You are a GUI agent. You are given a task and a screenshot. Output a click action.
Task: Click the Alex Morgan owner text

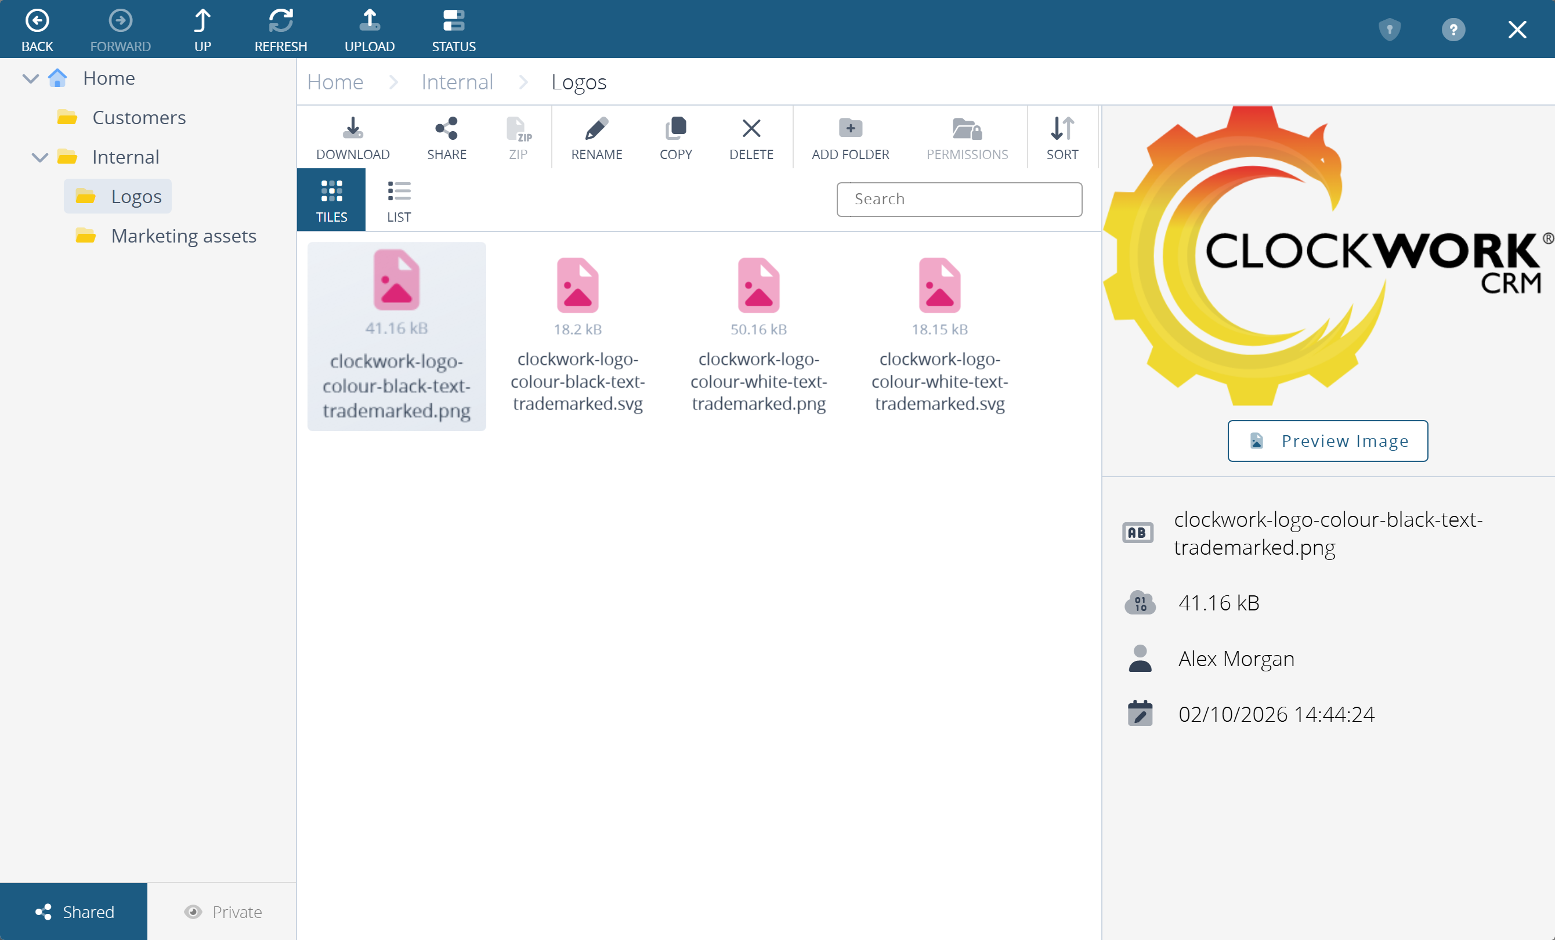[x=1236, y=659]
